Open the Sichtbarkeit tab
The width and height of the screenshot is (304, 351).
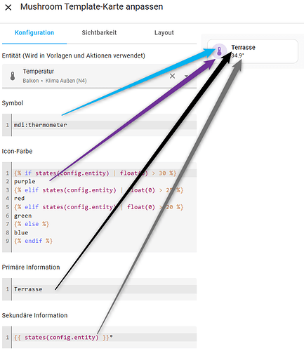pos(99,33)
